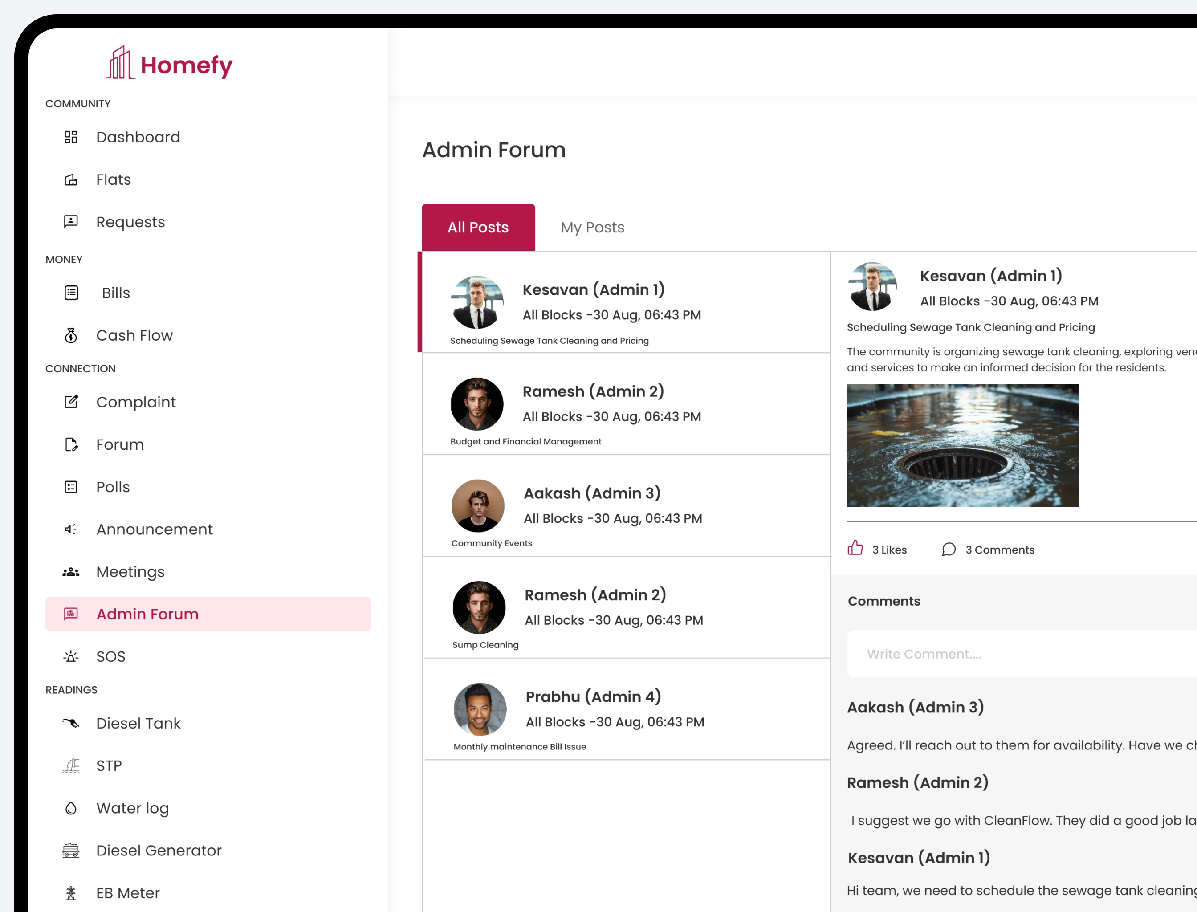The width and height of the screenshot is (1197, 912).
Task: Click the Polls checklist icon
Action: point(70,487)
